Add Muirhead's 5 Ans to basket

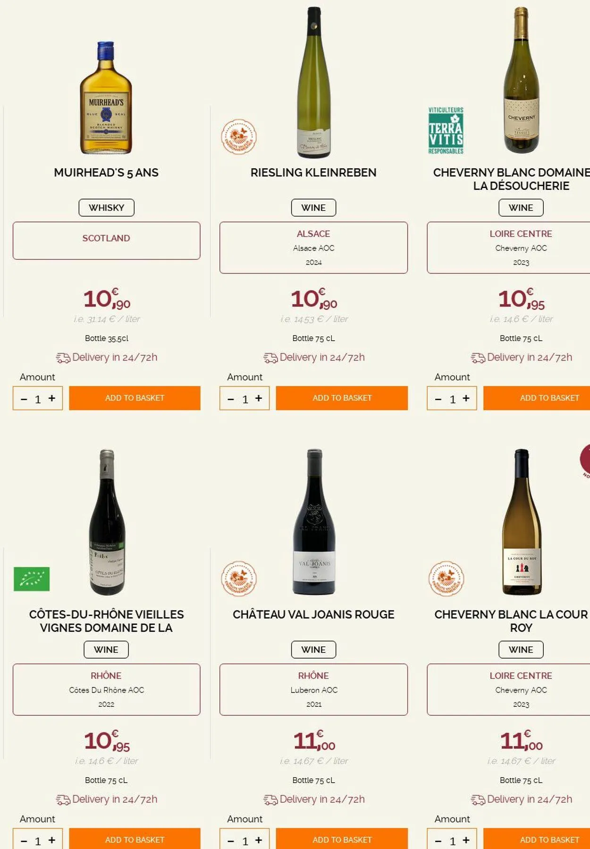pos(135,398)
